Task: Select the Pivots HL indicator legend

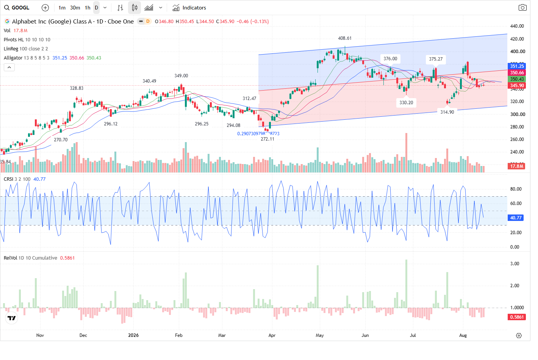Action: (x=14, y=40)
